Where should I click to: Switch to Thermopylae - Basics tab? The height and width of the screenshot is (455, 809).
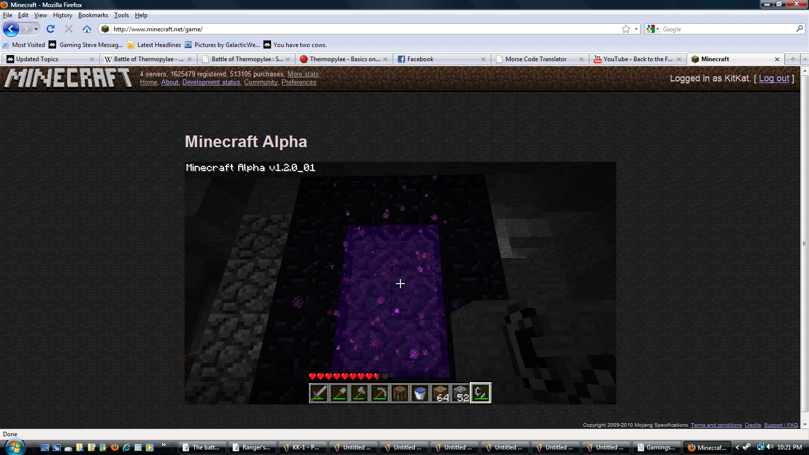pyautogui.click(x=343, y=59)
